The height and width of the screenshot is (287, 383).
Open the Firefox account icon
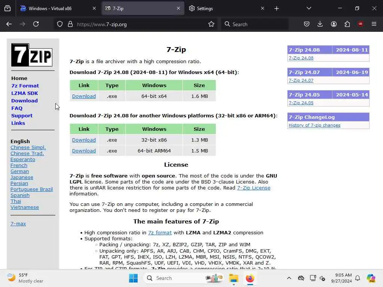tap(334, 24)
